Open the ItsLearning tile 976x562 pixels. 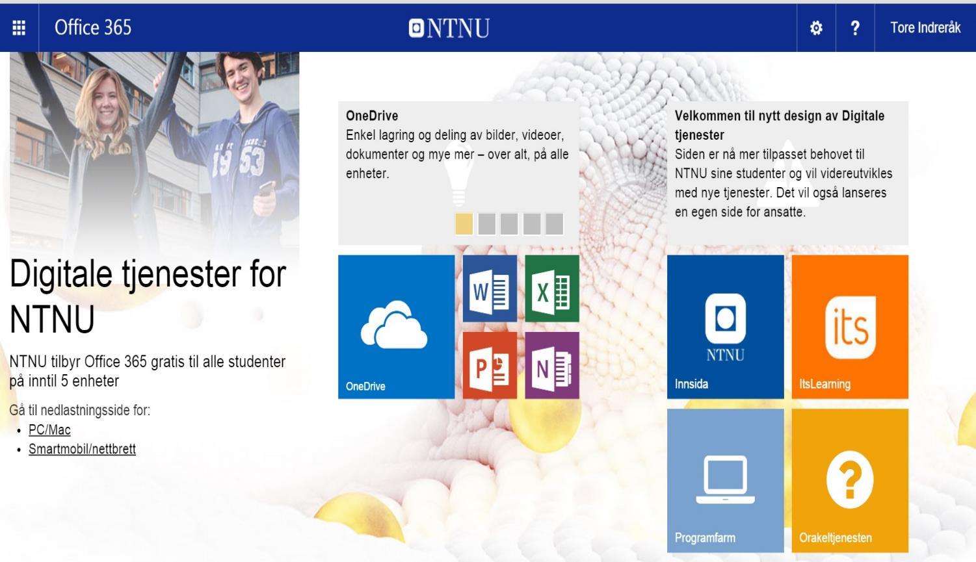coord(850,327)
